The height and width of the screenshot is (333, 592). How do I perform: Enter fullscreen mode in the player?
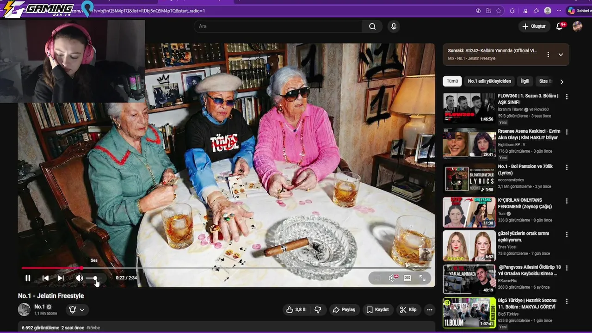[422, 278]
